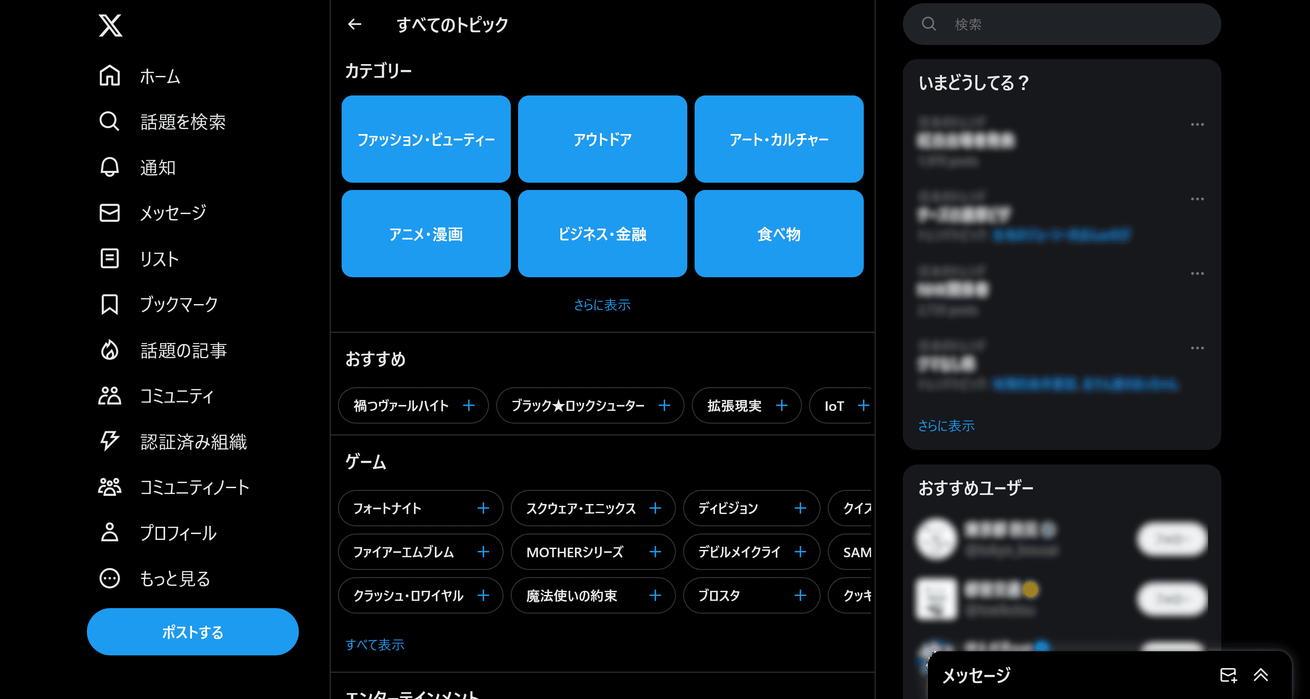Show more categories via さらに表示

tap(602, 305)
